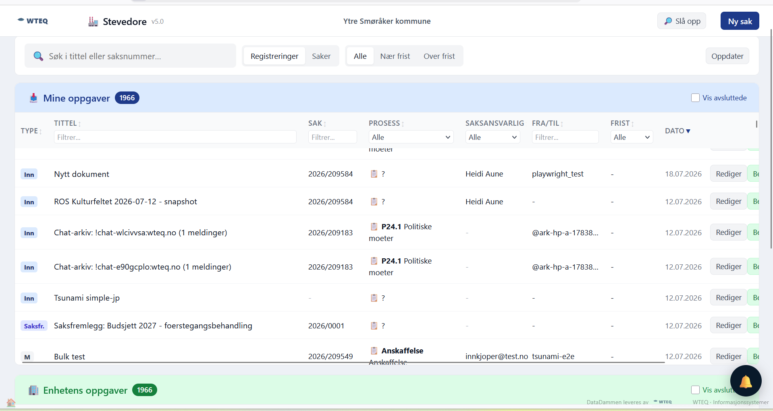Switch to the Saker tab

point(321,56)
